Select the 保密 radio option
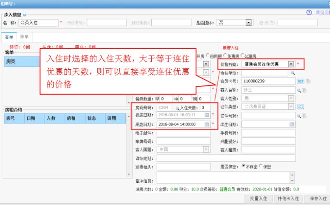 pos(261,166)
